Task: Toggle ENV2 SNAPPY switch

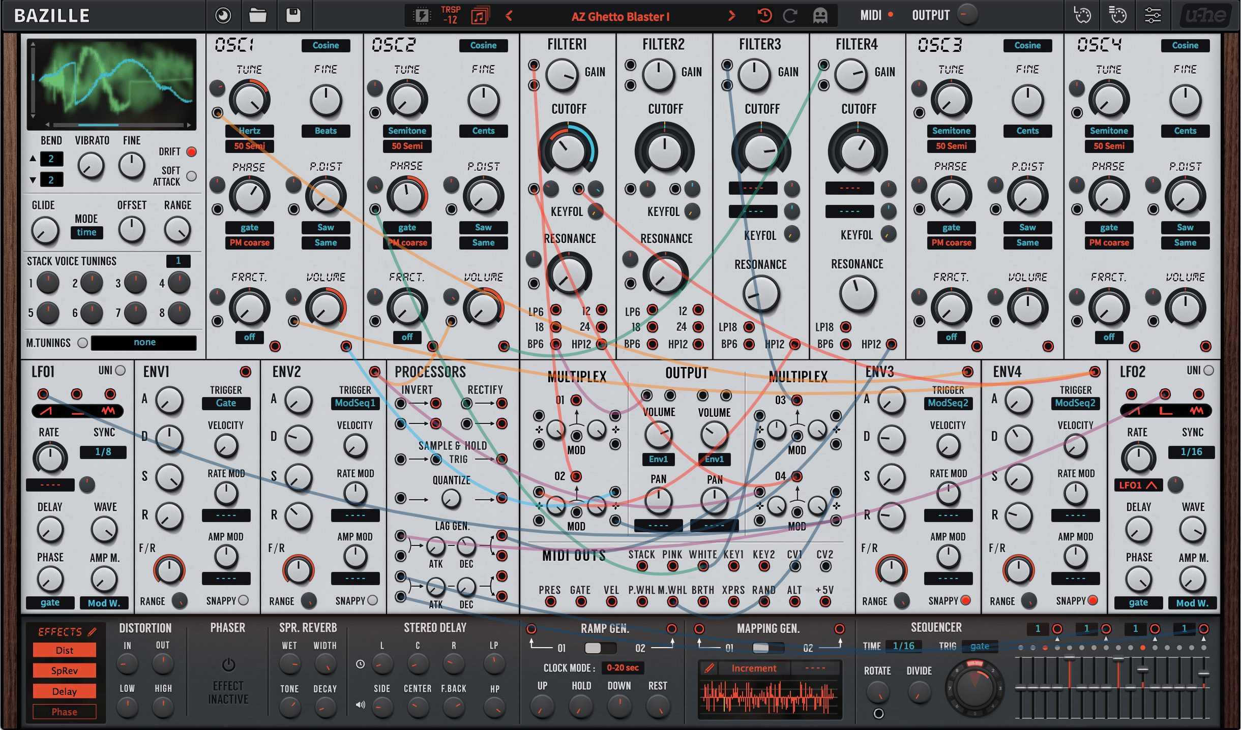Action: coord(373,600)
